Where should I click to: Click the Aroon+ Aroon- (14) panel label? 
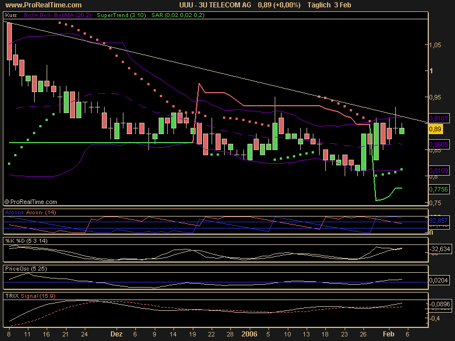[31, 213]
